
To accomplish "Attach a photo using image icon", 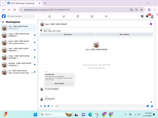I will (x=45, y=106).
